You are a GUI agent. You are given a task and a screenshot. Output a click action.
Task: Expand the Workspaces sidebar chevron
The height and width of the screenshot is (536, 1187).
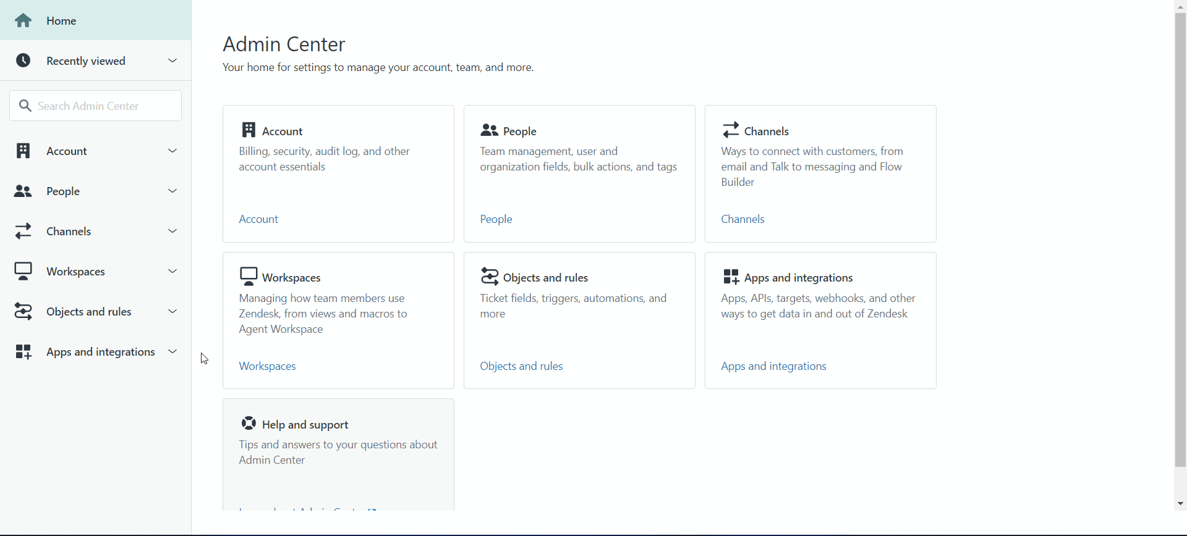coord(172,271)
